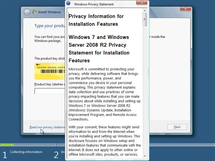Click the Next button in Install Windows

tap(177, 127)
